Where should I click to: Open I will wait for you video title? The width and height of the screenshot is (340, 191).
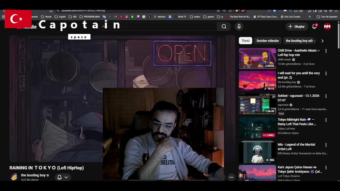coord(299,75)
